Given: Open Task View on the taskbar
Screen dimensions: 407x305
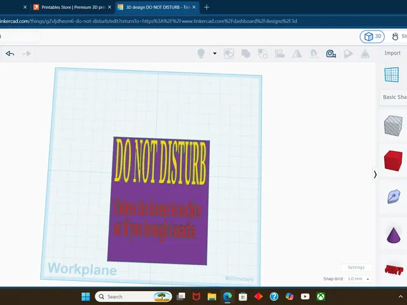Looking at the screenshot, I should [181, 297].
